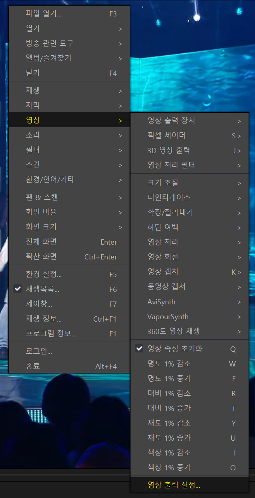
Task: Select 꽉찬 화면 option
Action: (69, 257)
